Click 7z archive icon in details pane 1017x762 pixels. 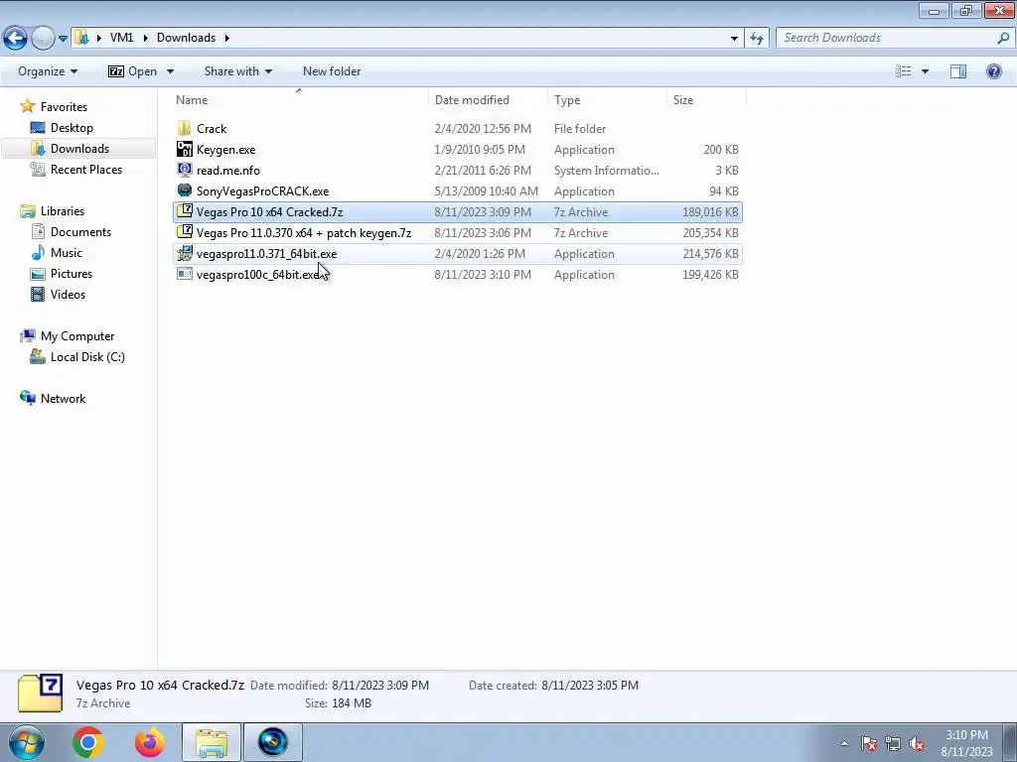pos(40,694)
